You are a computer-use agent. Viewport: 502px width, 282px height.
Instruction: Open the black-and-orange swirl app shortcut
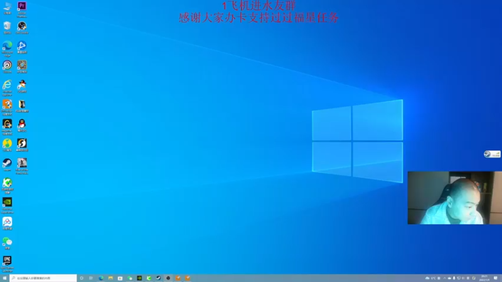(x=22, y=145)
